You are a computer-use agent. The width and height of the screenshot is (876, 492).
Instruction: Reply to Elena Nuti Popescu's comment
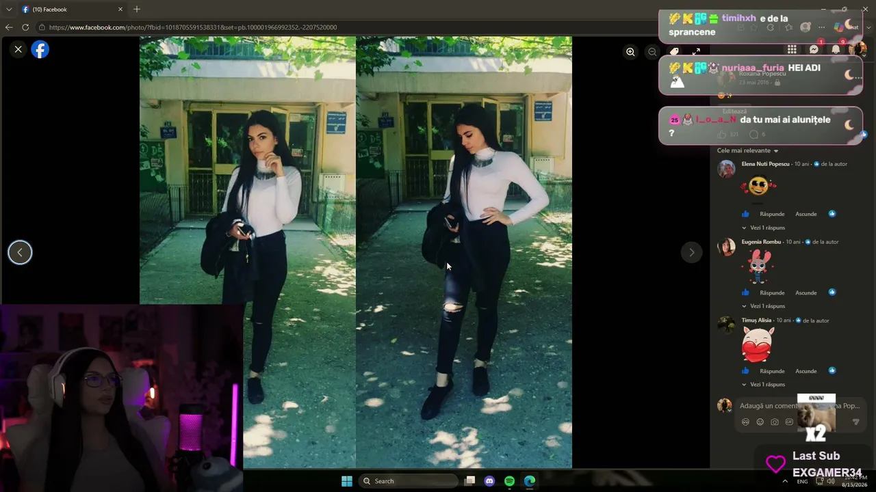tap(772, 214)
